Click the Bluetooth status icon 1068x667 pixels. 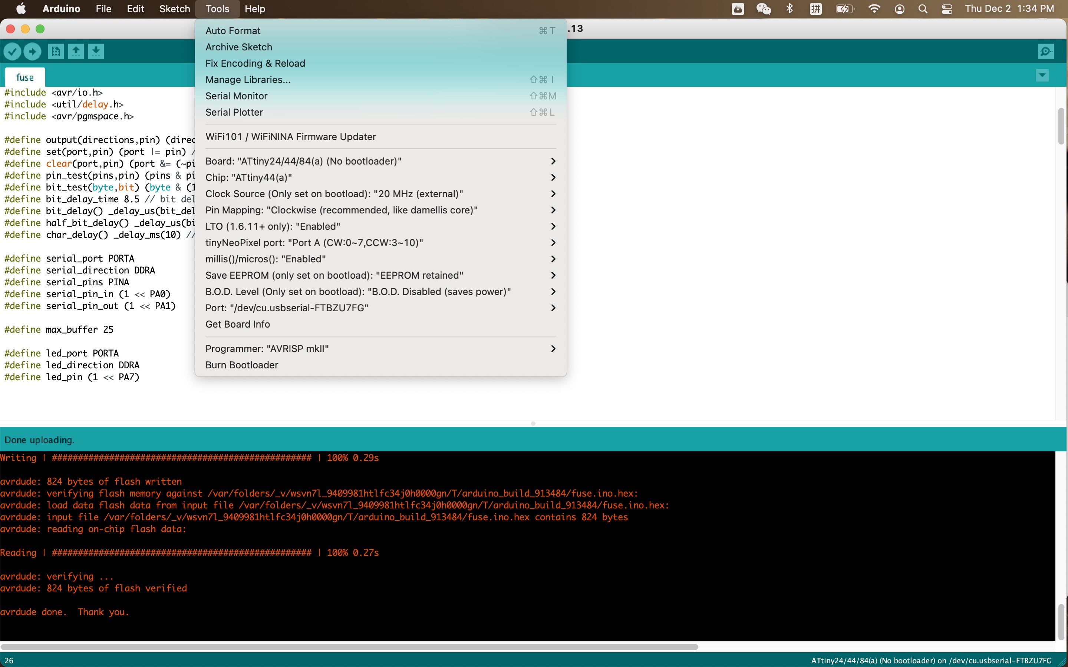coord(790,9)
